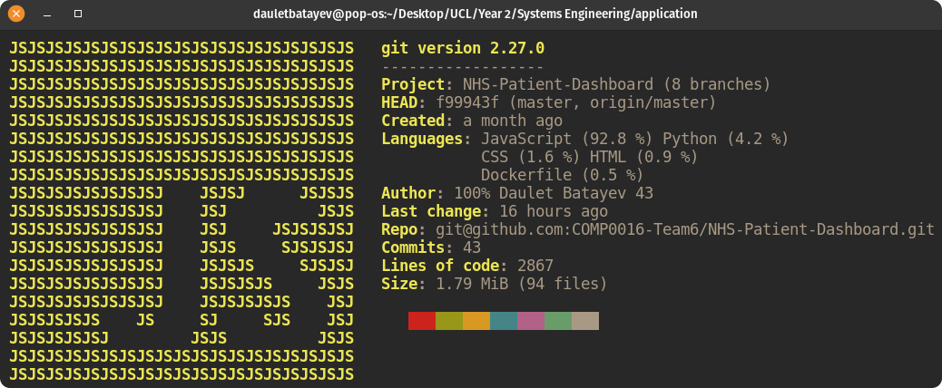The width and height of the screenshot is (942, 388).
Task: Close the terminal window
Action: point(16,14)
